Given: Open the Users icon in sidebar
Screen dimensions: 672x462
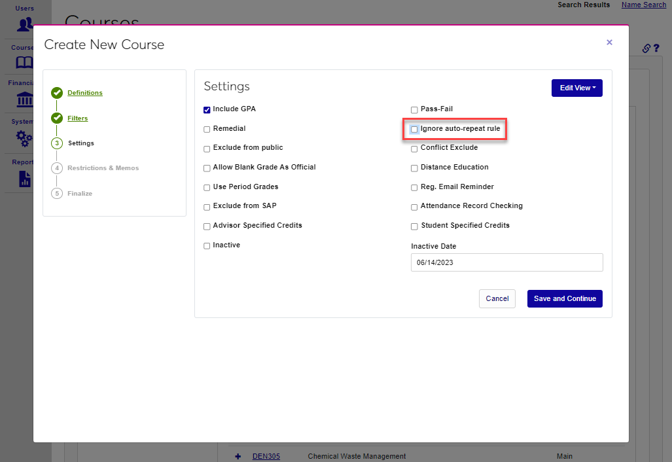Looking at the screenshot, I should [25, 25].
